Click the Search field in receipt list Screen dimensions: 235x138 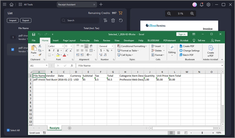point(80,21)
